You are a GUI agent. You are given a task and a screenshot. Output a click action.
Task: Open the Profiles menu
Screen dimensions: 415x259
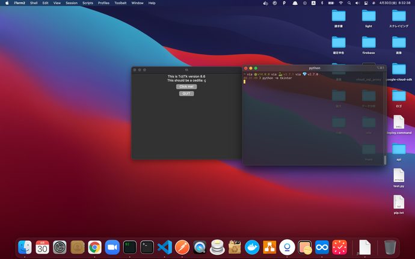103,3
